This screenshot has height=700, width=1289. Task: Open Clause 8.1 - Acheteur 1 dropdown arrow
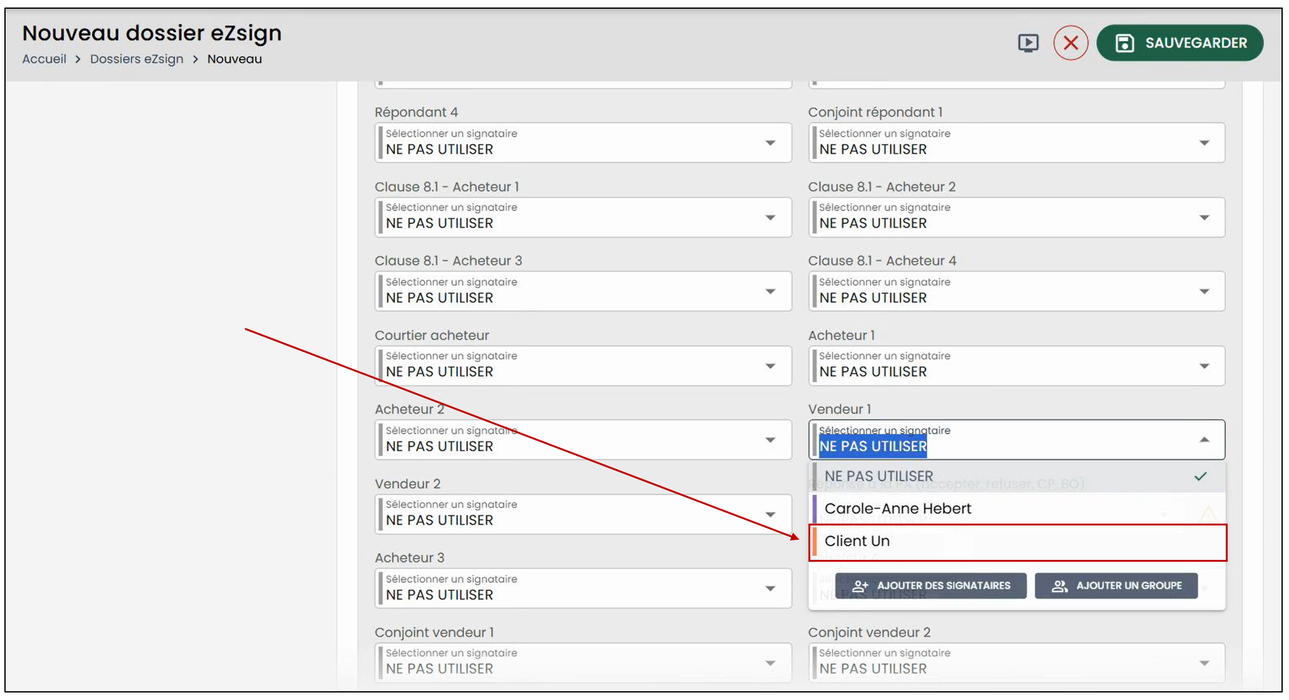(770, 218)
